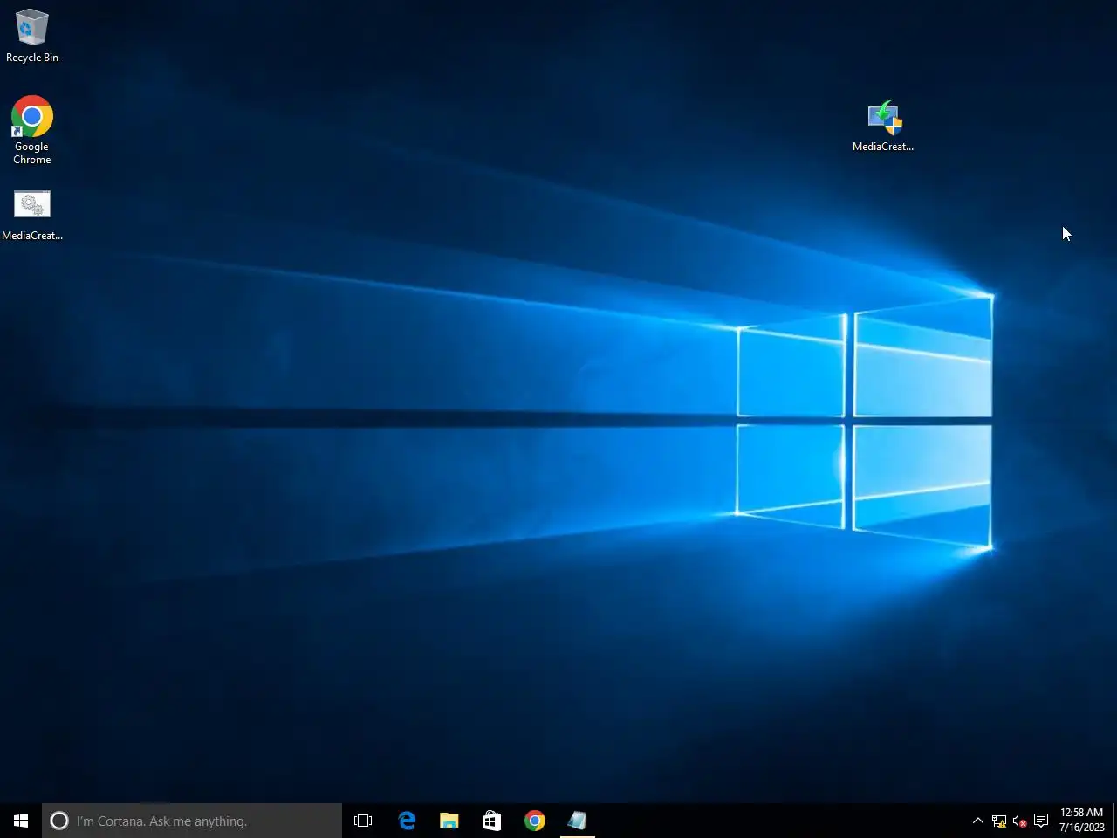Screen dimensions: 1117x838
Task: Open the Action Center notifications icon
Action: tap(1041, 821)
